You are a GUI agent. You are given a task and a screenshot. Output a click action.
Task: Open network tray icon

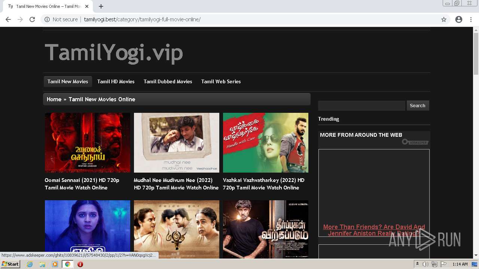point(434,264)
